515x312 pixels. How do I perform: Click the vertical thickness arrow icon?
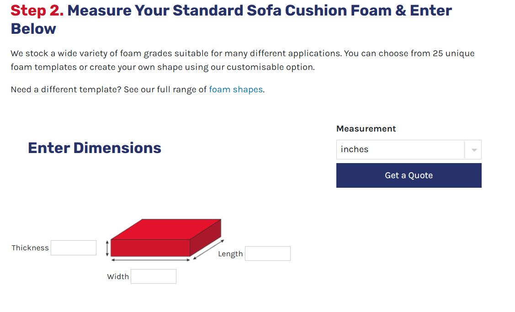pyautogui.click(x=107, y=249)
